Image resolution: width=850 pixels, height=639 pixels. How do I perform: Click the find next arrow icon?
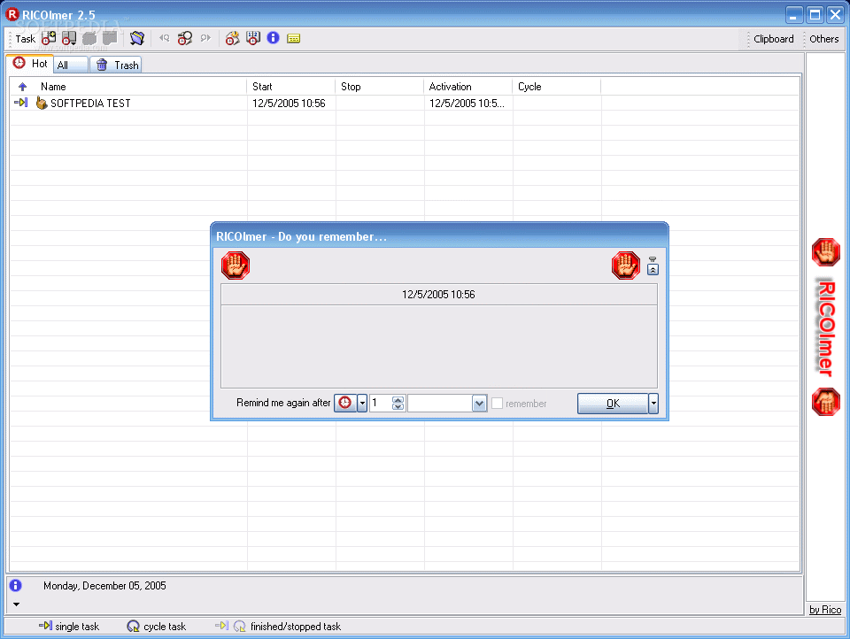205,38
